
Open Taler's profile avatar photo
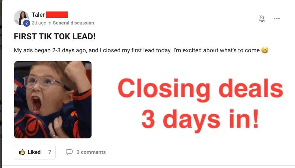(x=21, y=18)
